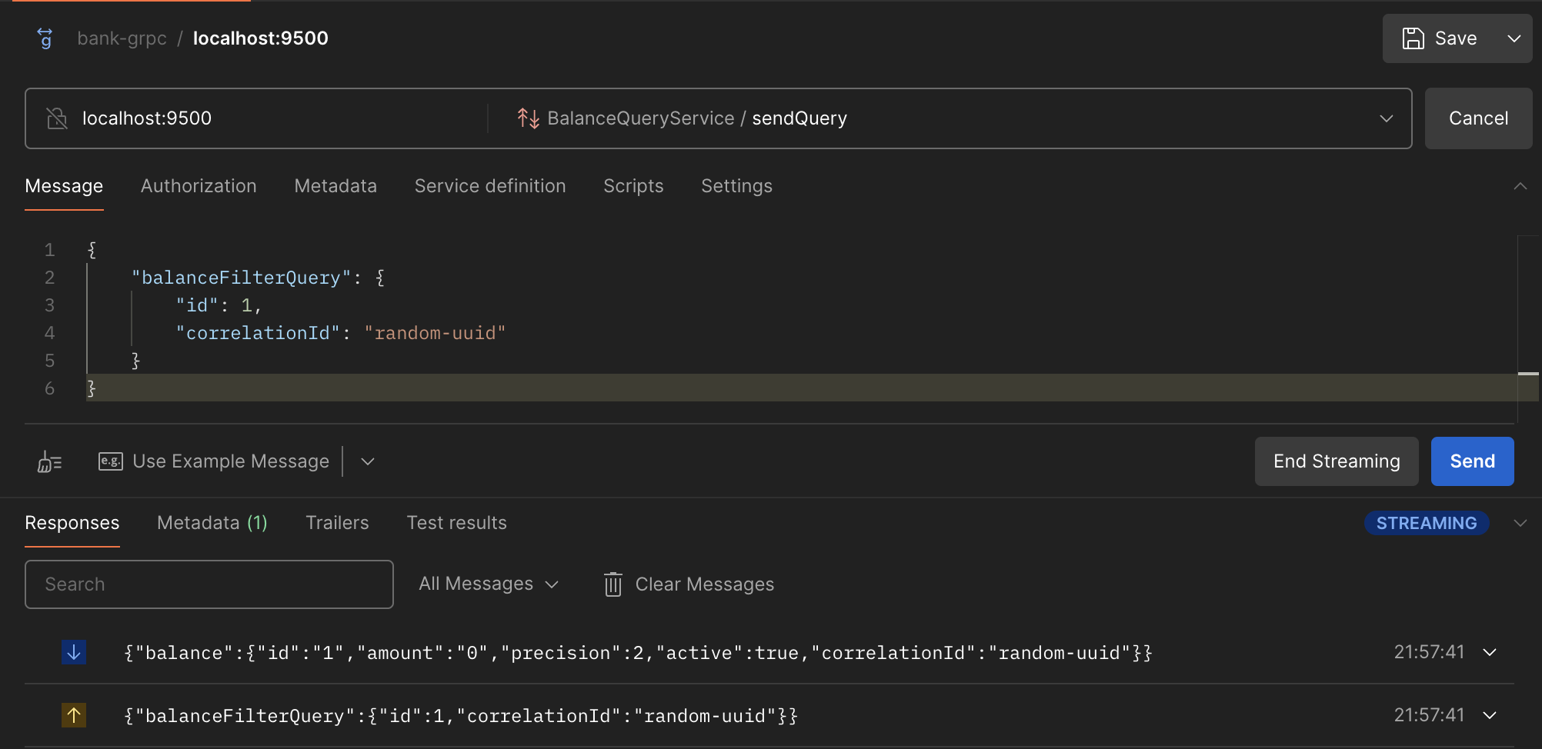Click the "random-uuid" value in the editor

pos(435,333)
